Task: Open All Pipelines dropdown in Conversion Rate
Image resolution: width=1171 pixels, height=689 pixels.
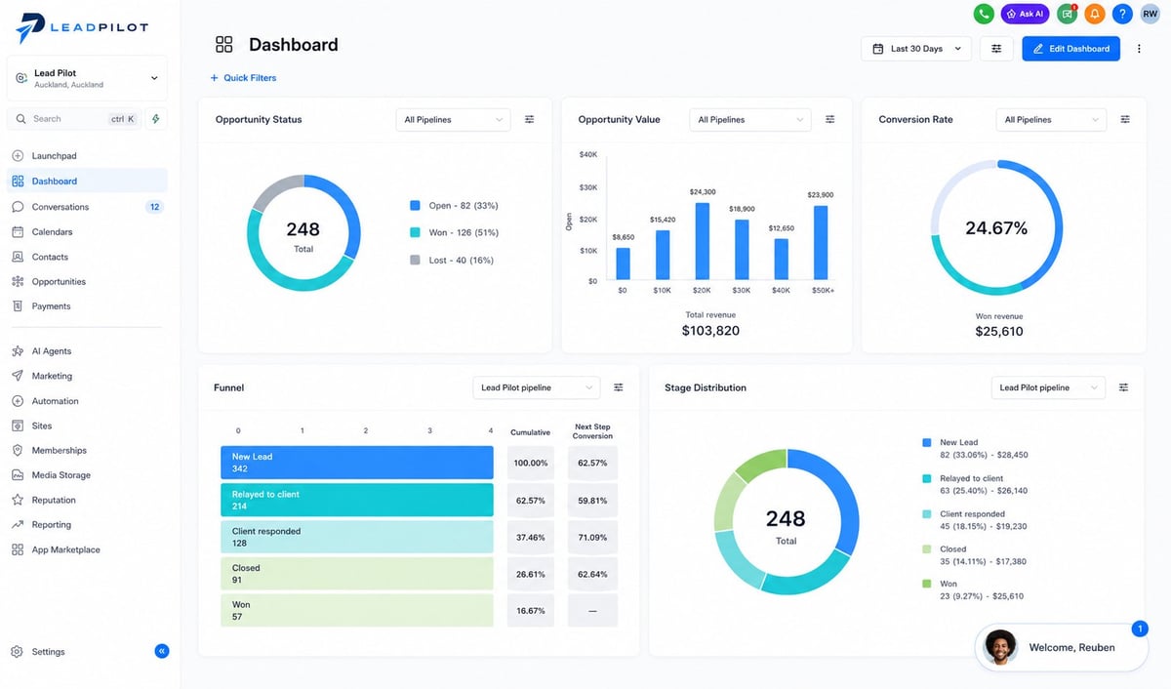Action: coord(1052,120)
